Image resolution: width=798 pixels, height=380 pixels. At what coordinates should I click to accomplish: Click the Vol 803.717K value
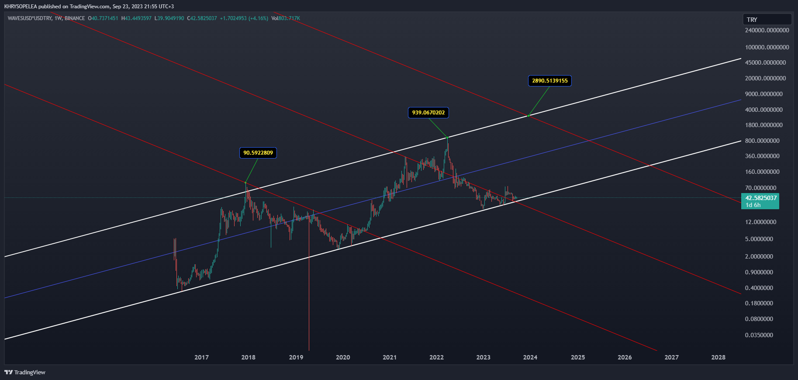(x=286, y=18)
